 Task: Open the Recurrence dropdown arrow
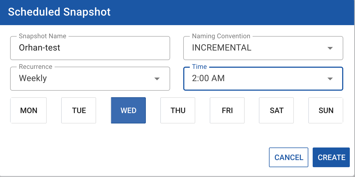(x=157, y=79)
